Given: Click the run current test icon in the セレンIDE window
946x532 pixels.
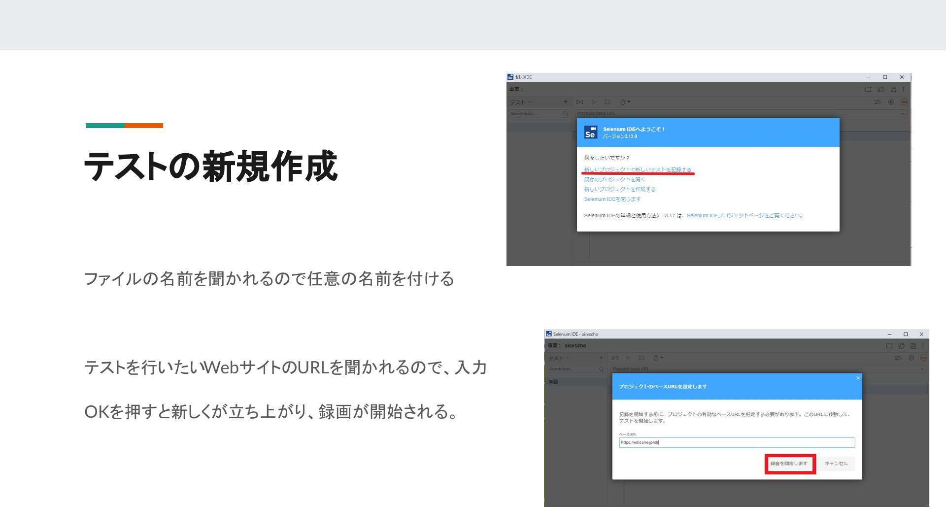Looking at the screenshot, I should coord(594,102).
